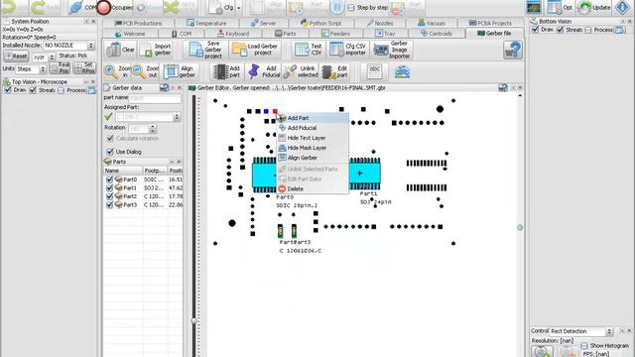
Task: Open the Cfg CSV importer
Action: pos(347,50)
